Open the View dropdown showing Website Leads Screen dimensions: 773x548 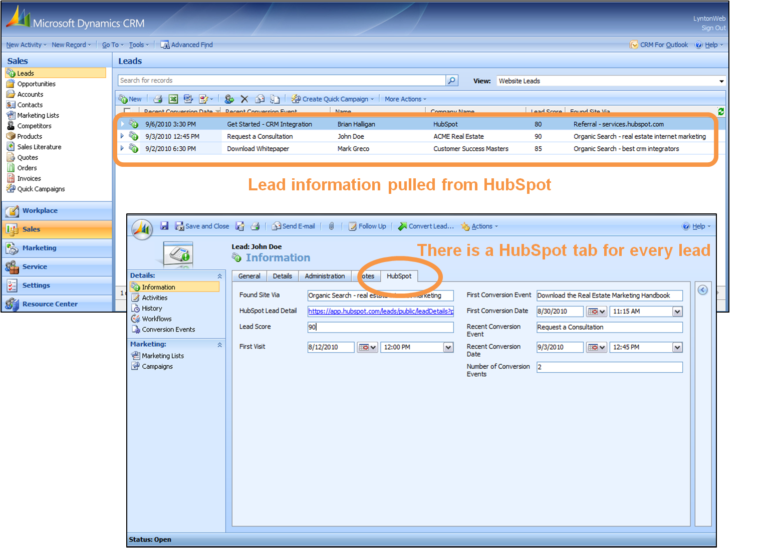click(x=721, y=81)
